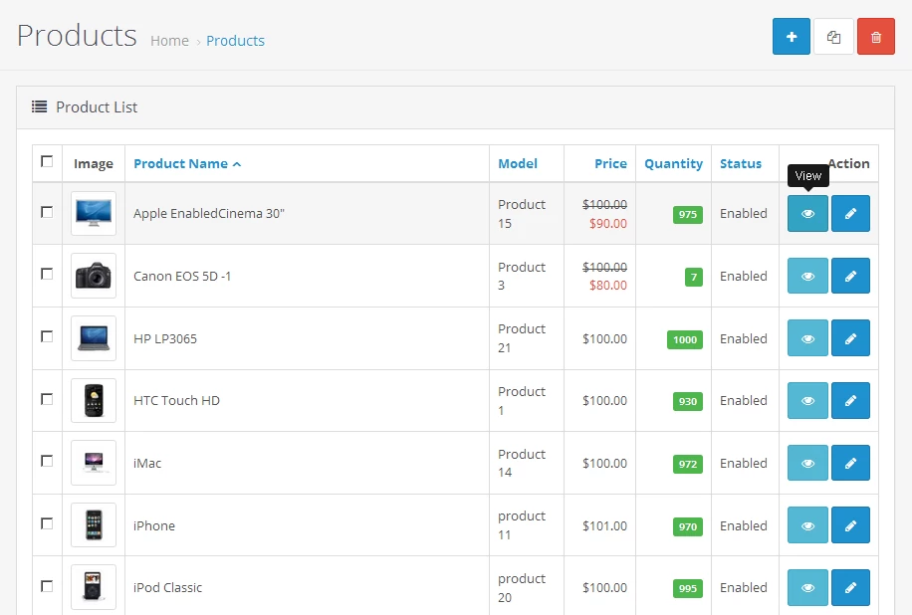This screenshot has height=615, width=912.
Task: Toggle the select-all checkbox in table header
Action: (x=47, y=161)
